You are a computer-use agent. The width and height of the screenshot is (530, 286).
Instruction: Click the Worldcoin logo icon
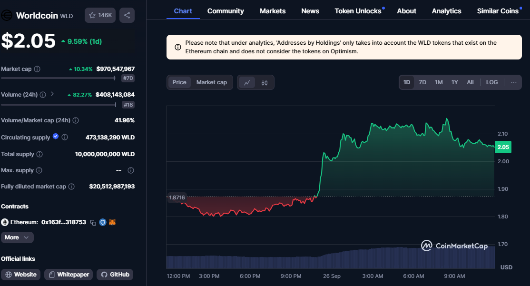coord(6,15)
